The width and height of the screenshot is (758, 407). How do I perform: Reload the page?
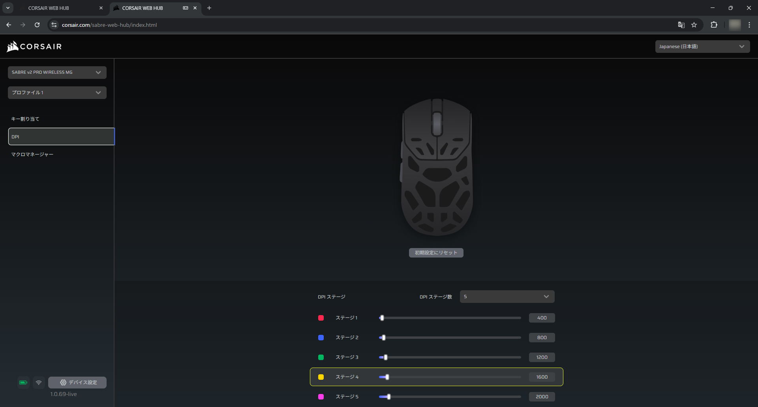tap(37, 25)
